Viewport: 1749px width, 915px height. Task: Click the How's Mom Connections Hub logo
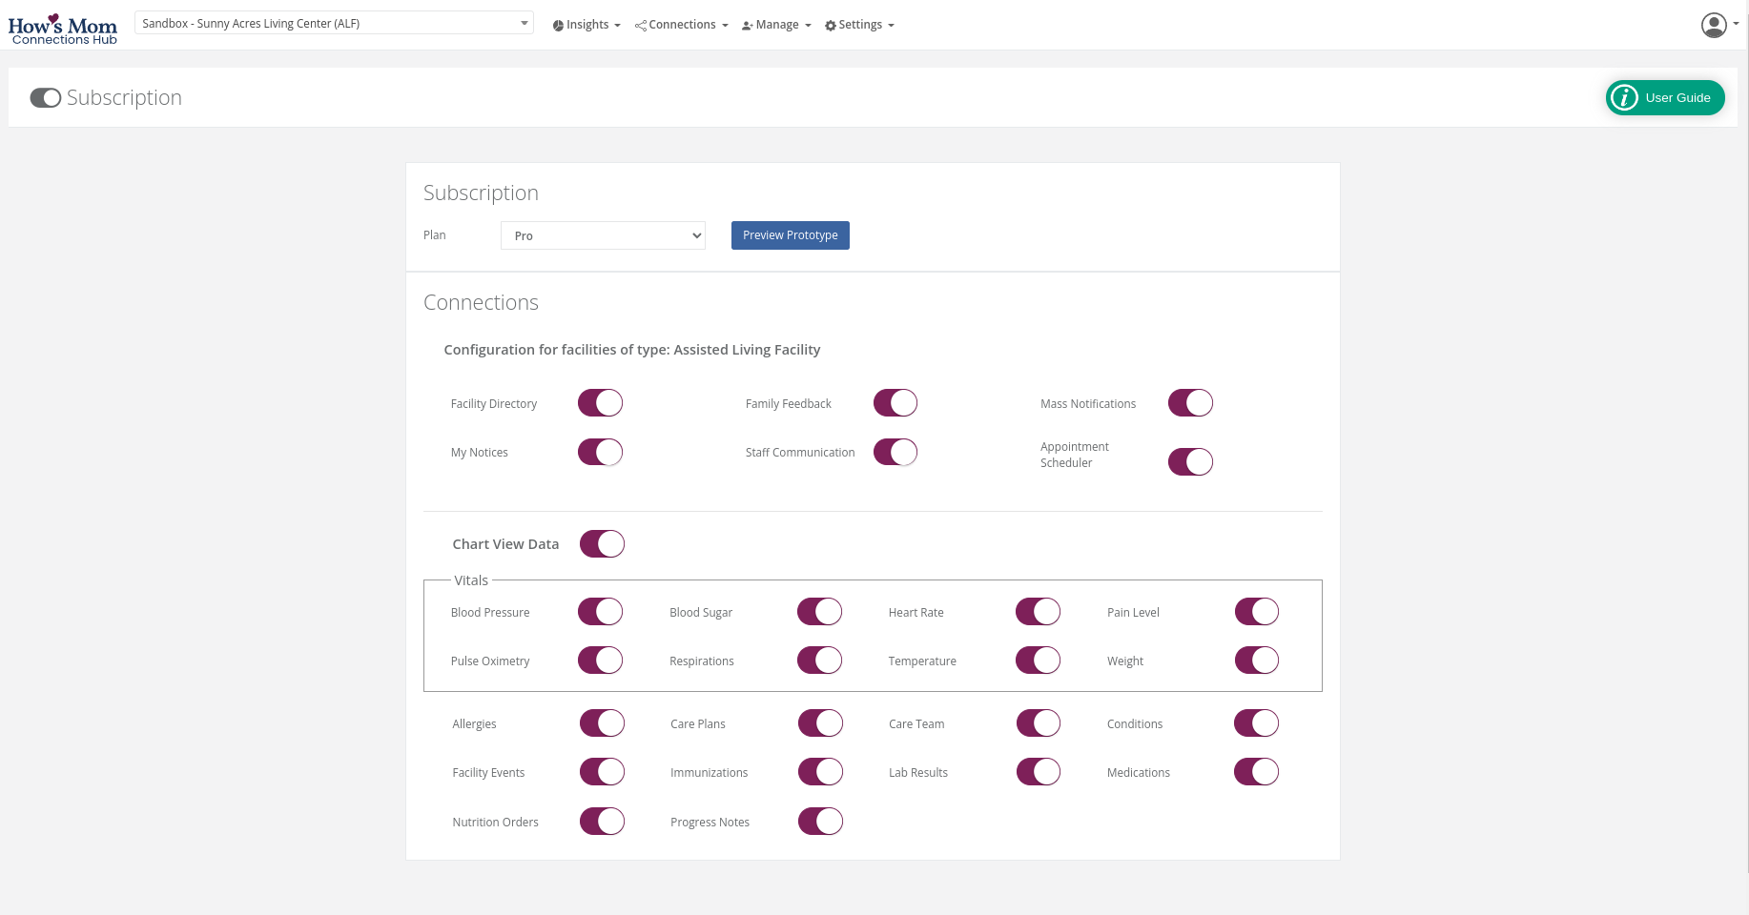[x=63, y=29]
